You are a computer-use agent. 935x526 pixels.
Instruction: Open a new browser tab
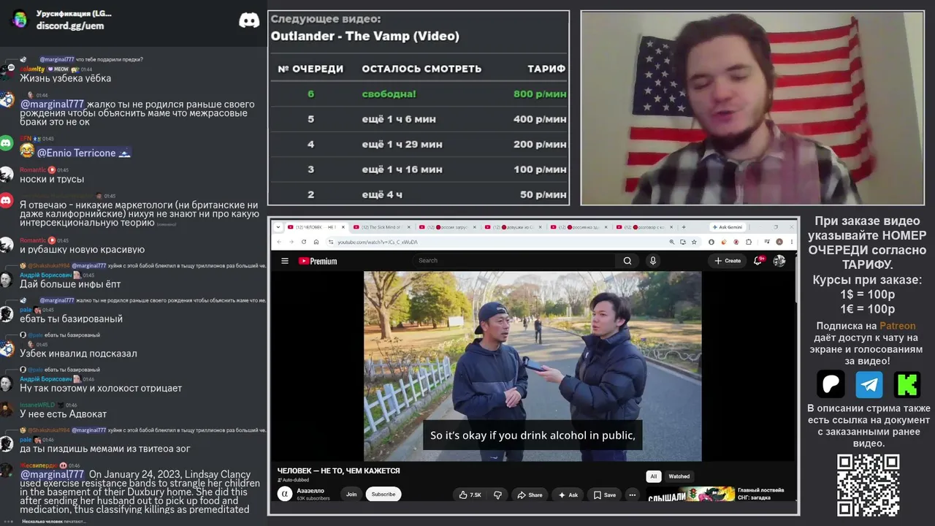tap(684, 227)
